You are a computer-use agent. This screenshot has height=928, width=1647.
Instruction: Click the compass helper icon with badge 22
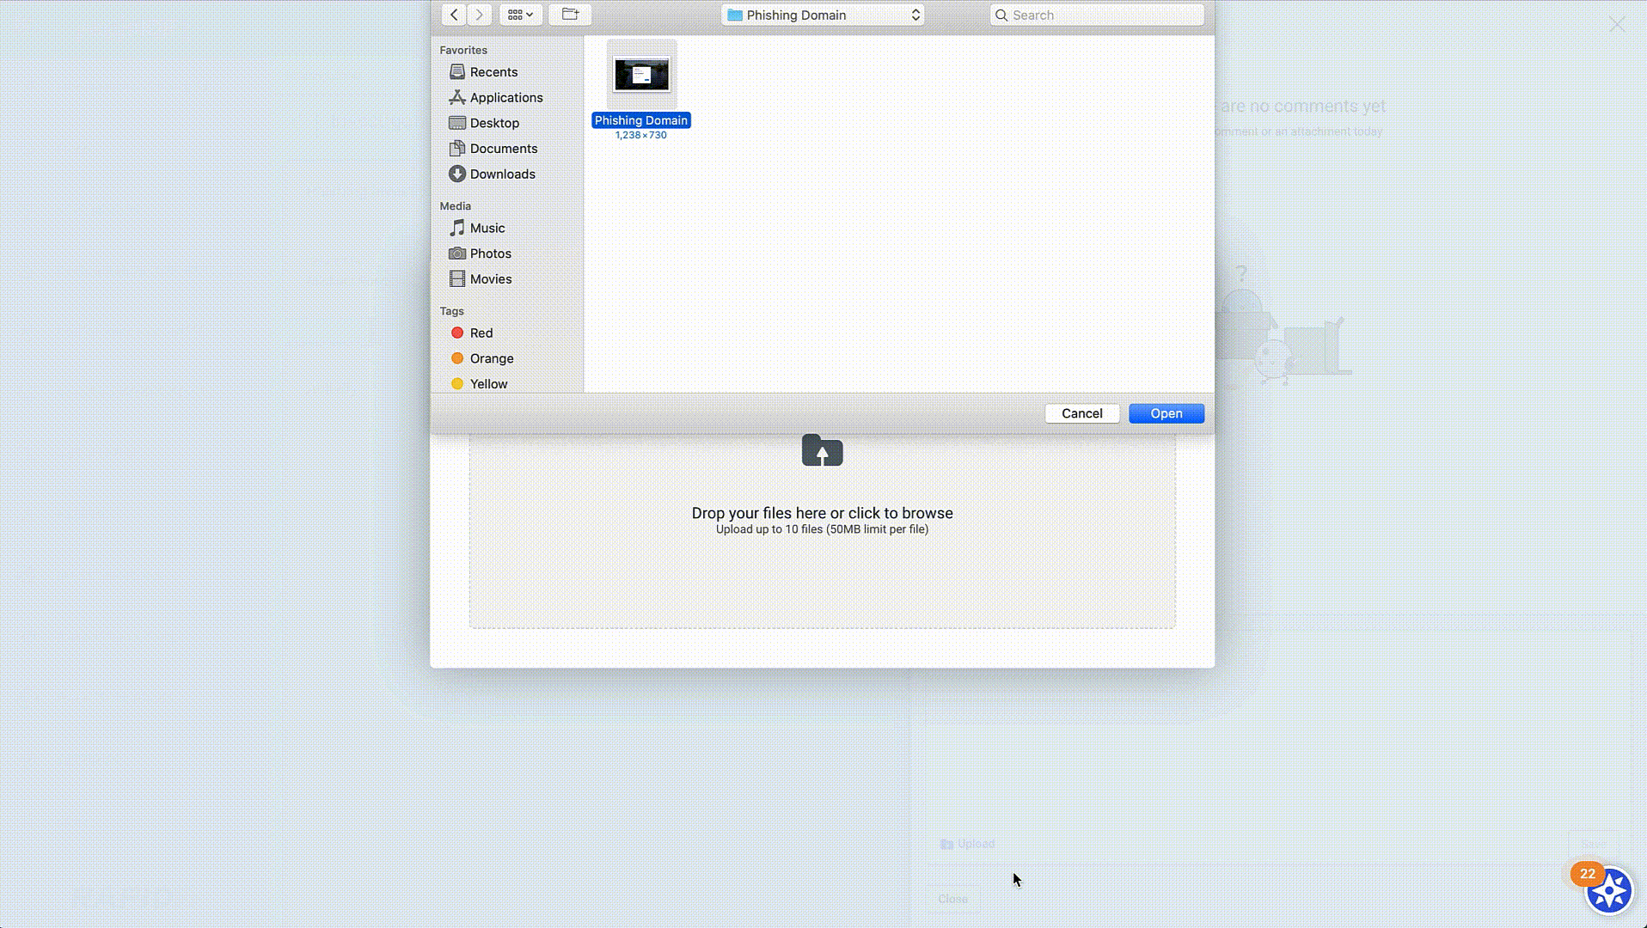[1608, 891]
